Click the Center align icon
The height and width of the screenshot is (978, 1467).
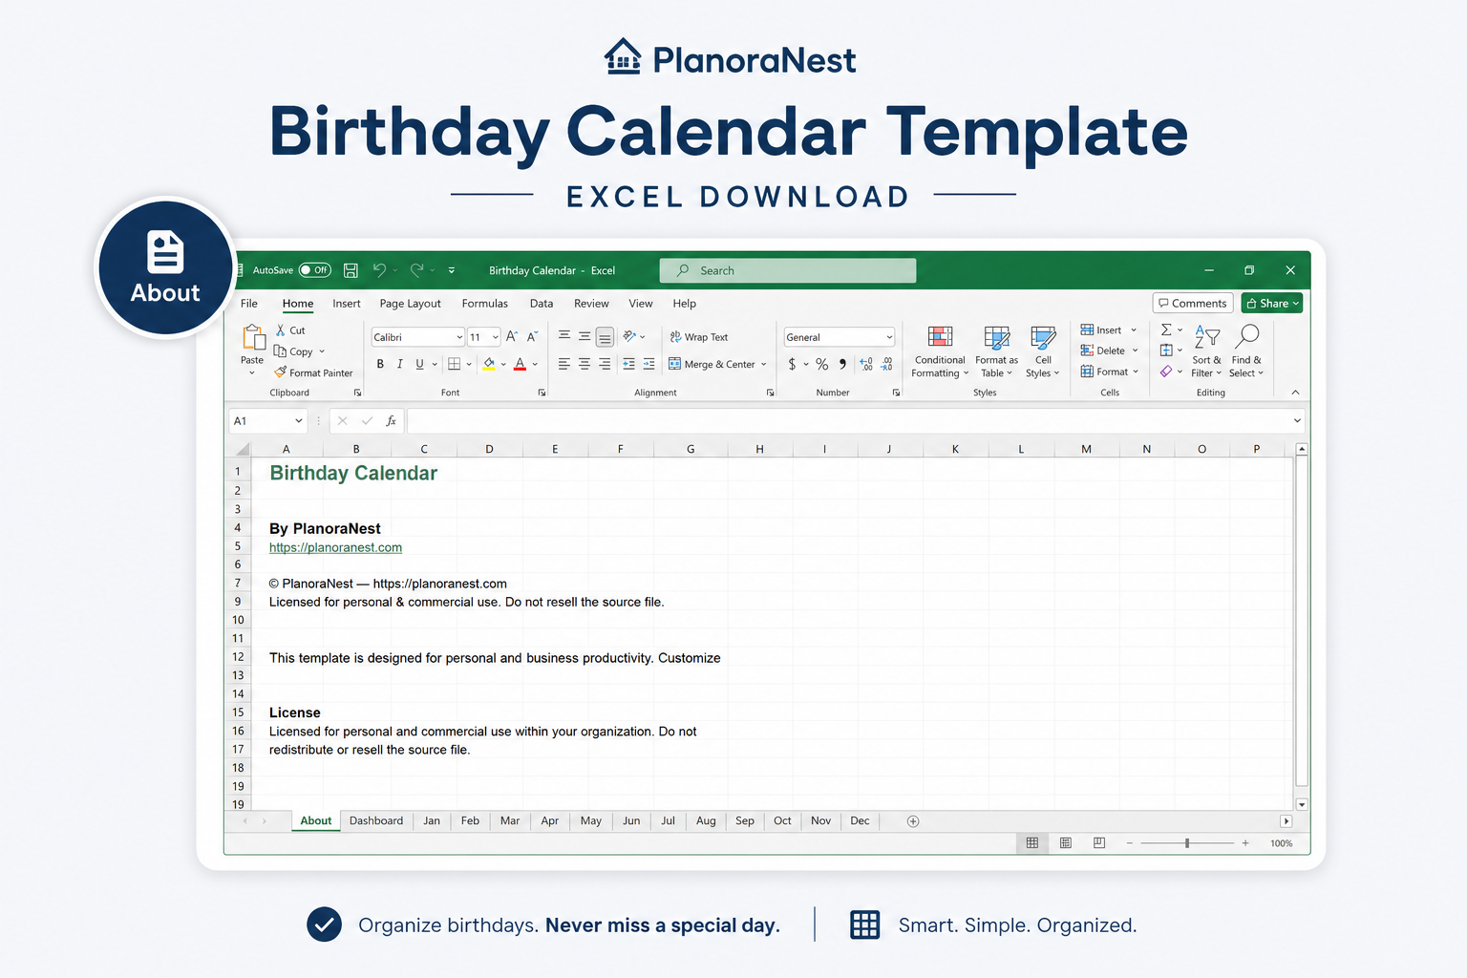(585, 364)
